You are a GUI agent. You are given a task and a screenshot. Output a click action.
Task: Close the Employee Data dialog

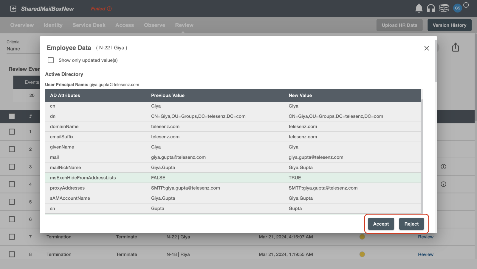tap(427, 48)
